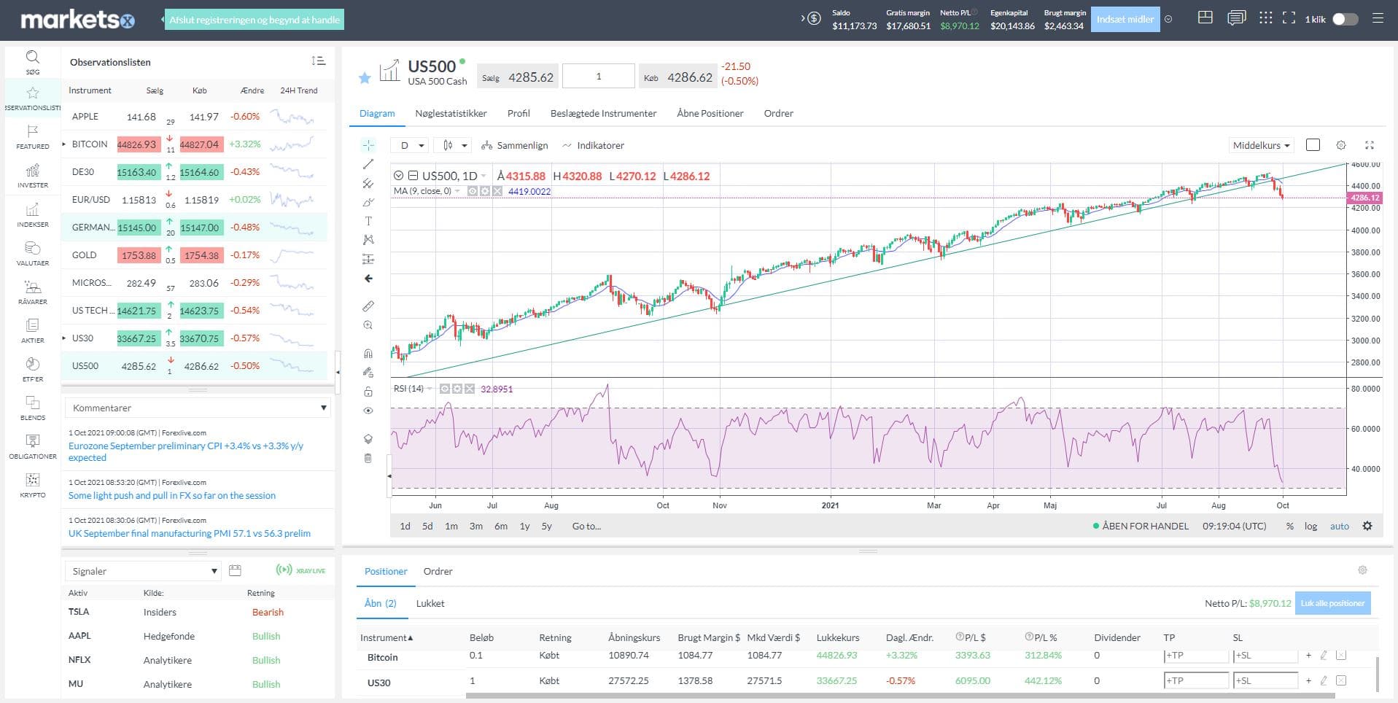This screenshot has height=703, width=1398.
Task: Click the Indikatorer button
Action: click(593, 145)
